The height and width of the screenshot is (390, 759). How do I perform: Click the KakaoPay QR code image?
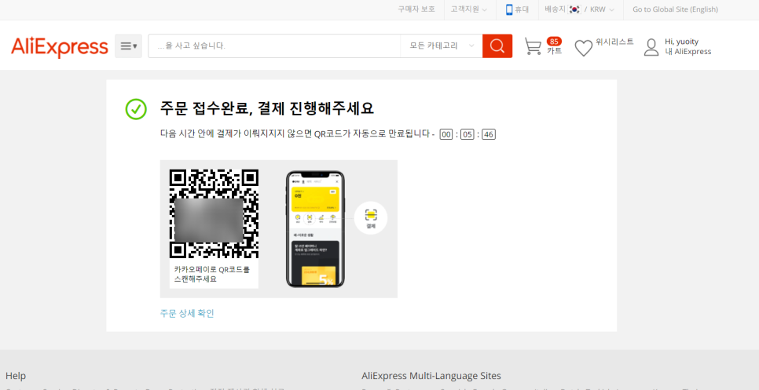pyautogui.click(x=214, y=213)
